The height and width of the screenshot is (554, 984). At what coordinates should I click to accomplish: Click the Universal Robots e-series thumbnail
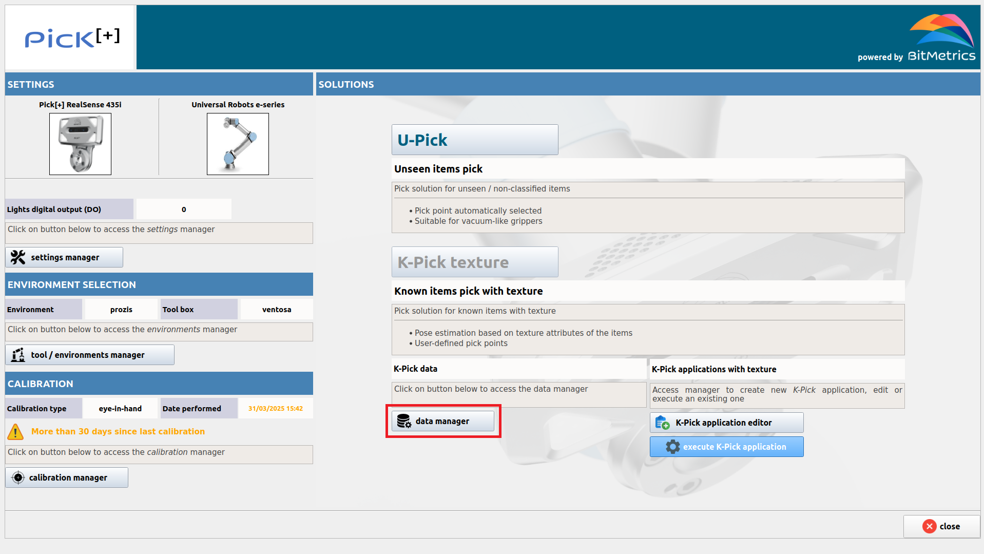(x=238, y=144)
